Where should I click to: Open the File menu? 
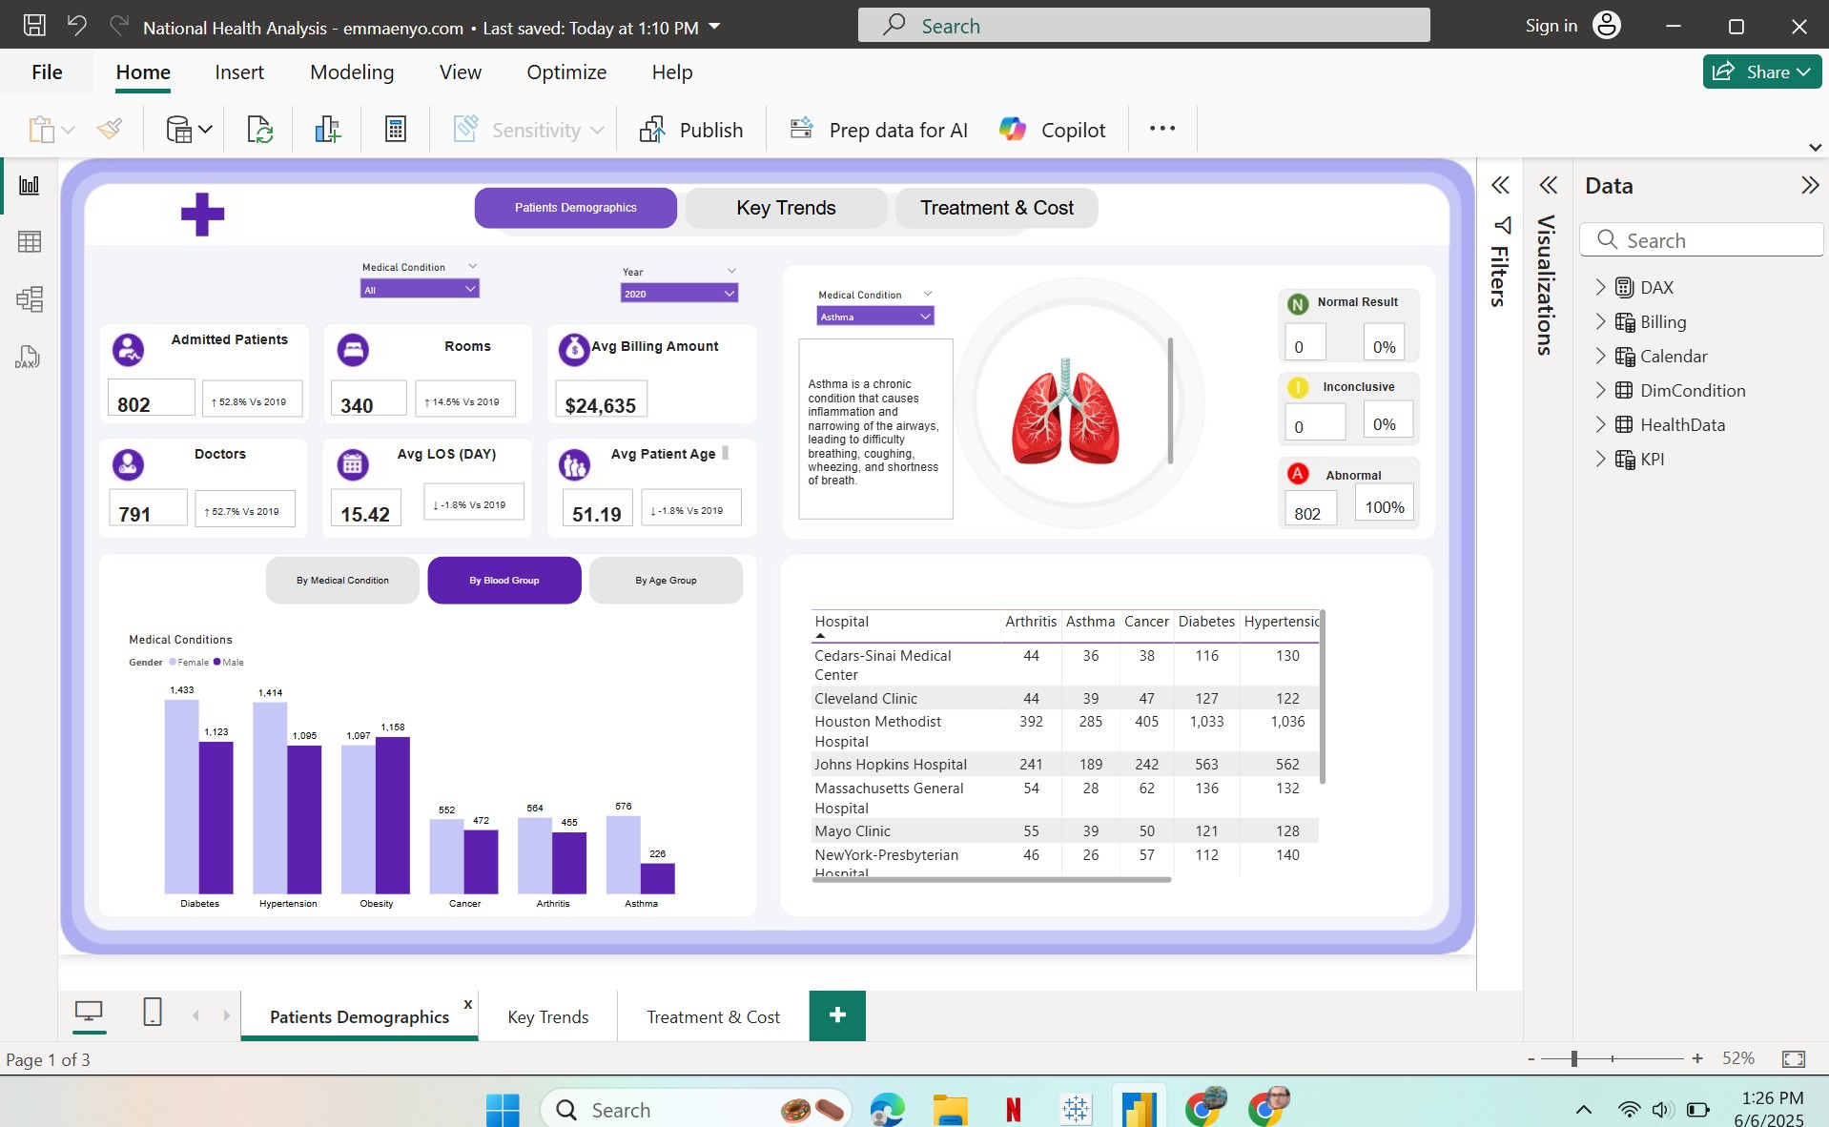click(x=47, y=72)
